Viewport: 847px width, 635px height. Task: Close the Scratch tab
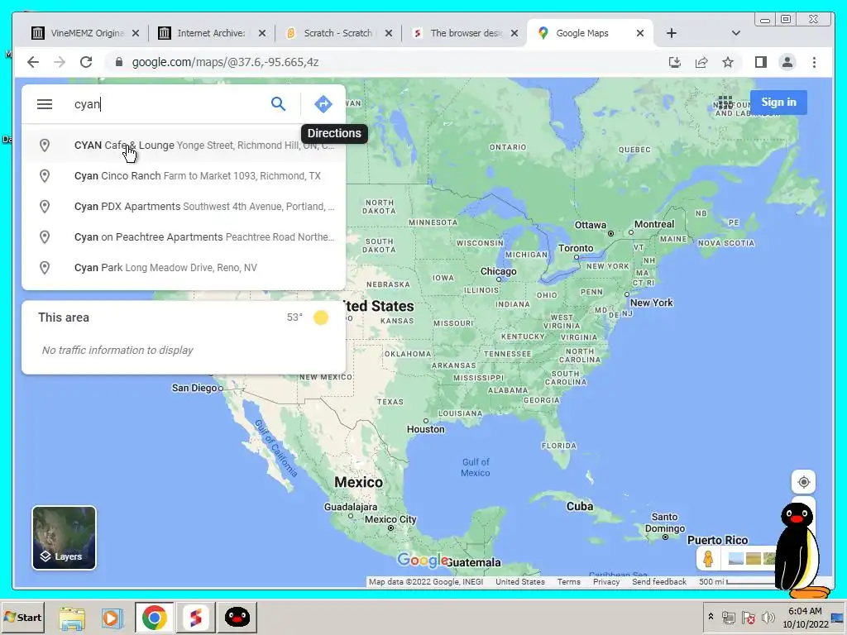coord(389,33)
